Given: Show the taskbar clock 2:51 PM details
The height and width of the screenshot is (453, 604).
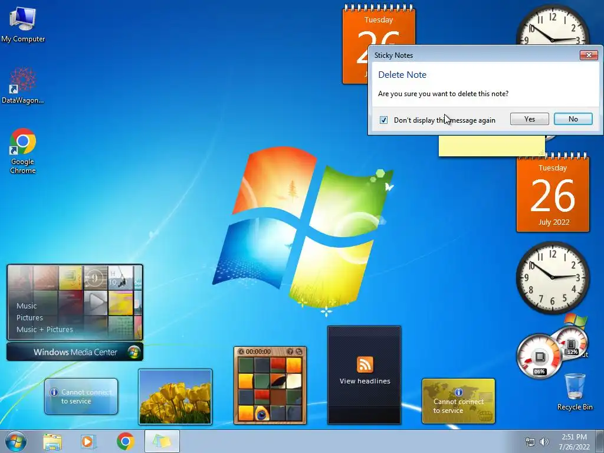Looking at the screenshot, I should click(x=574, y=442).
